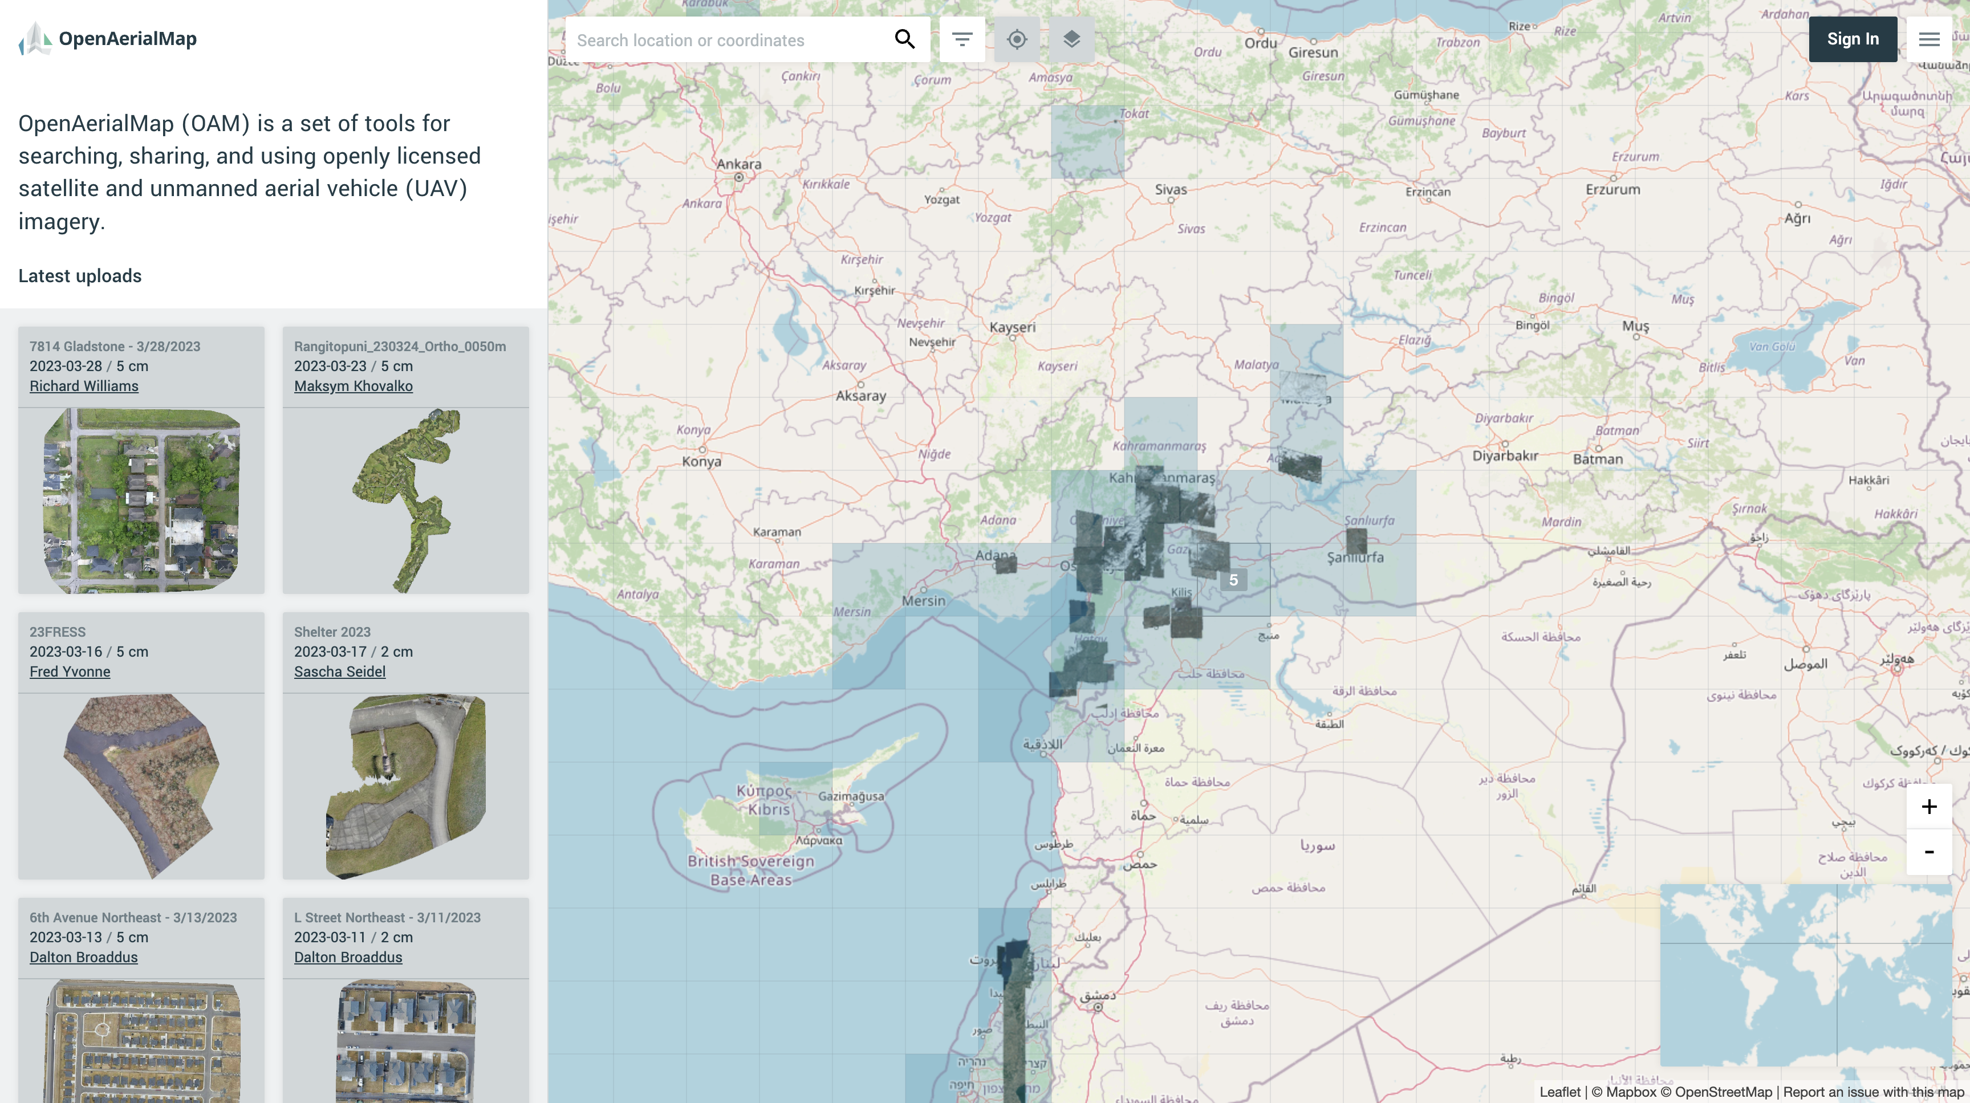This screenshot has height=1103, width=1970.
Task: Click the 2023-03-28 / 5 cm date text
Action: pyautogui.click(x=89, y=366)
